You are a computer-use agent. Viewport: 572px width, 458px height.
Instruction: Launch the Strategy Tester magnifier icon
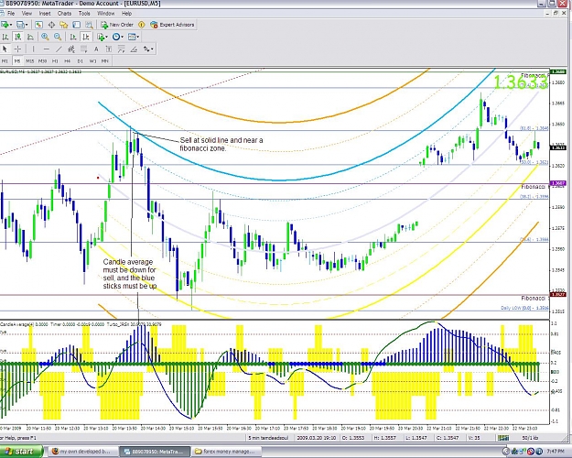click(89, 25)
